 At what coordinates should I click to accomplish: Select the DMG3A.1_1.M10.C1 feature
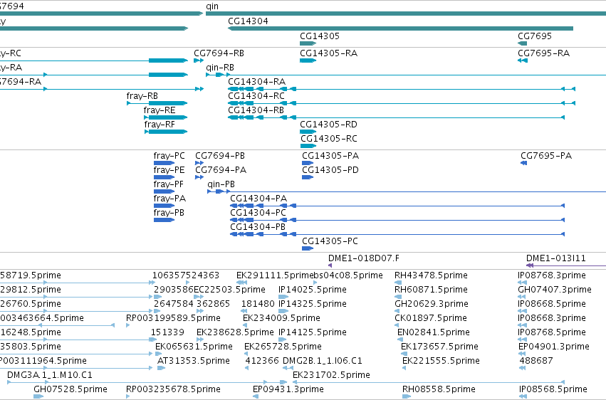147,382
